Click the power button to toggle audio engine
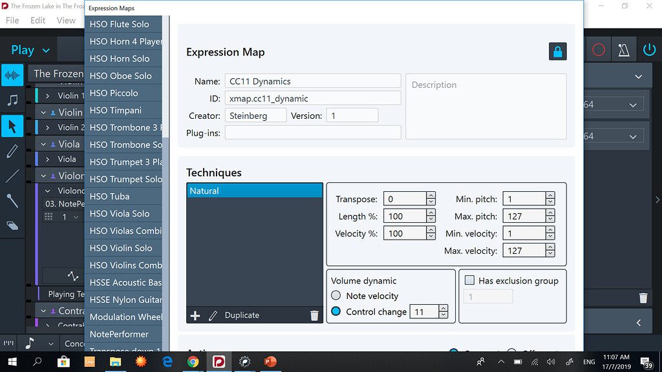This screenshot has height=372, width=662. [x=650, y=49]
